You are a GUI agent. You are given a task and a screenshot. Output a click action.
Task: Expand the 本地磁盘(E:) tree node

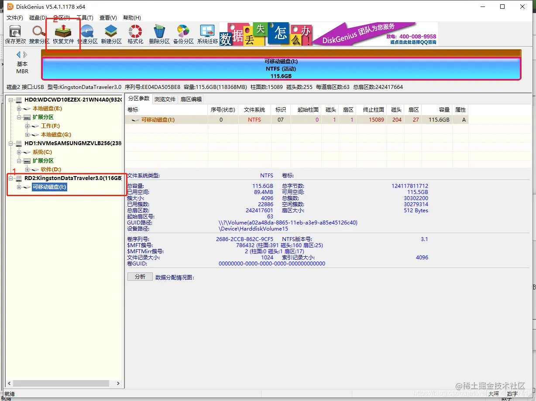pos(19,109)
